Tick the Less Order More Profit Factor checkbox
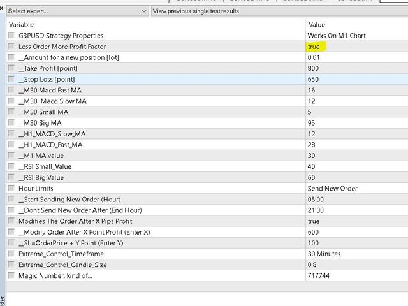The width and height of the screenshot is (408, 306). (11, 46)
